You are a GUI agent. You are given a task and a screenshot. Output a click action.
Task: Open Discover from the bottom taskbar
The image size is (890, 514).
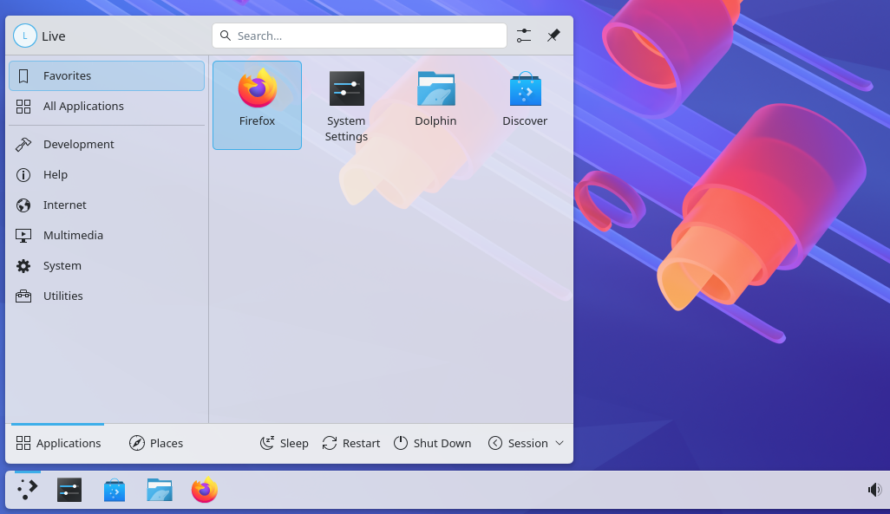pos(114,489)
